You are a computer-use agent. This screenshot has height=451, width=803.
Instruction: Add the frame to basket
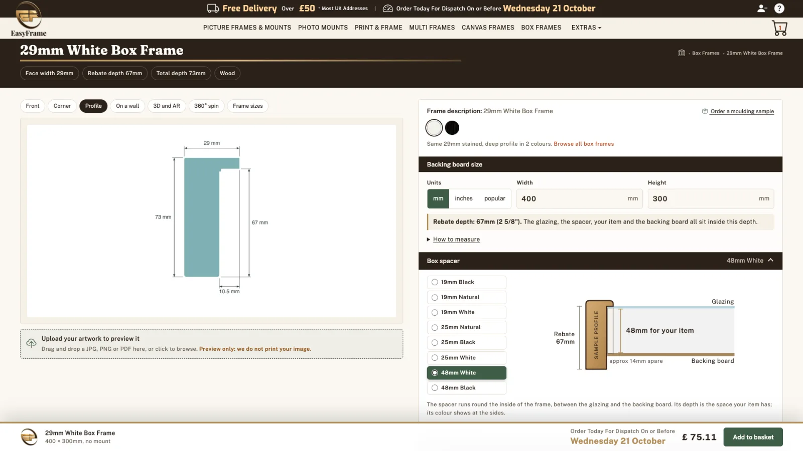[753, 437]
